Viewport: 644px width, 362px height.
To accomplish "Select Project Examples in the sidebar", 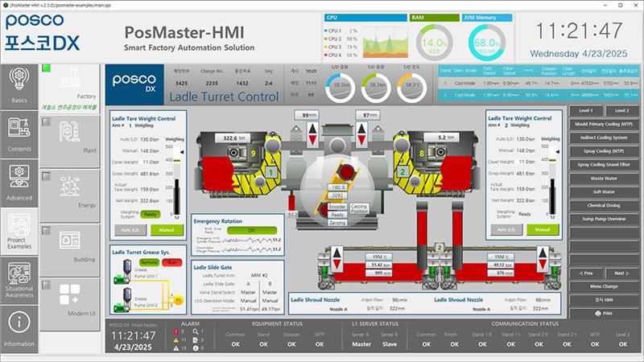I will [x=19, y=231].
